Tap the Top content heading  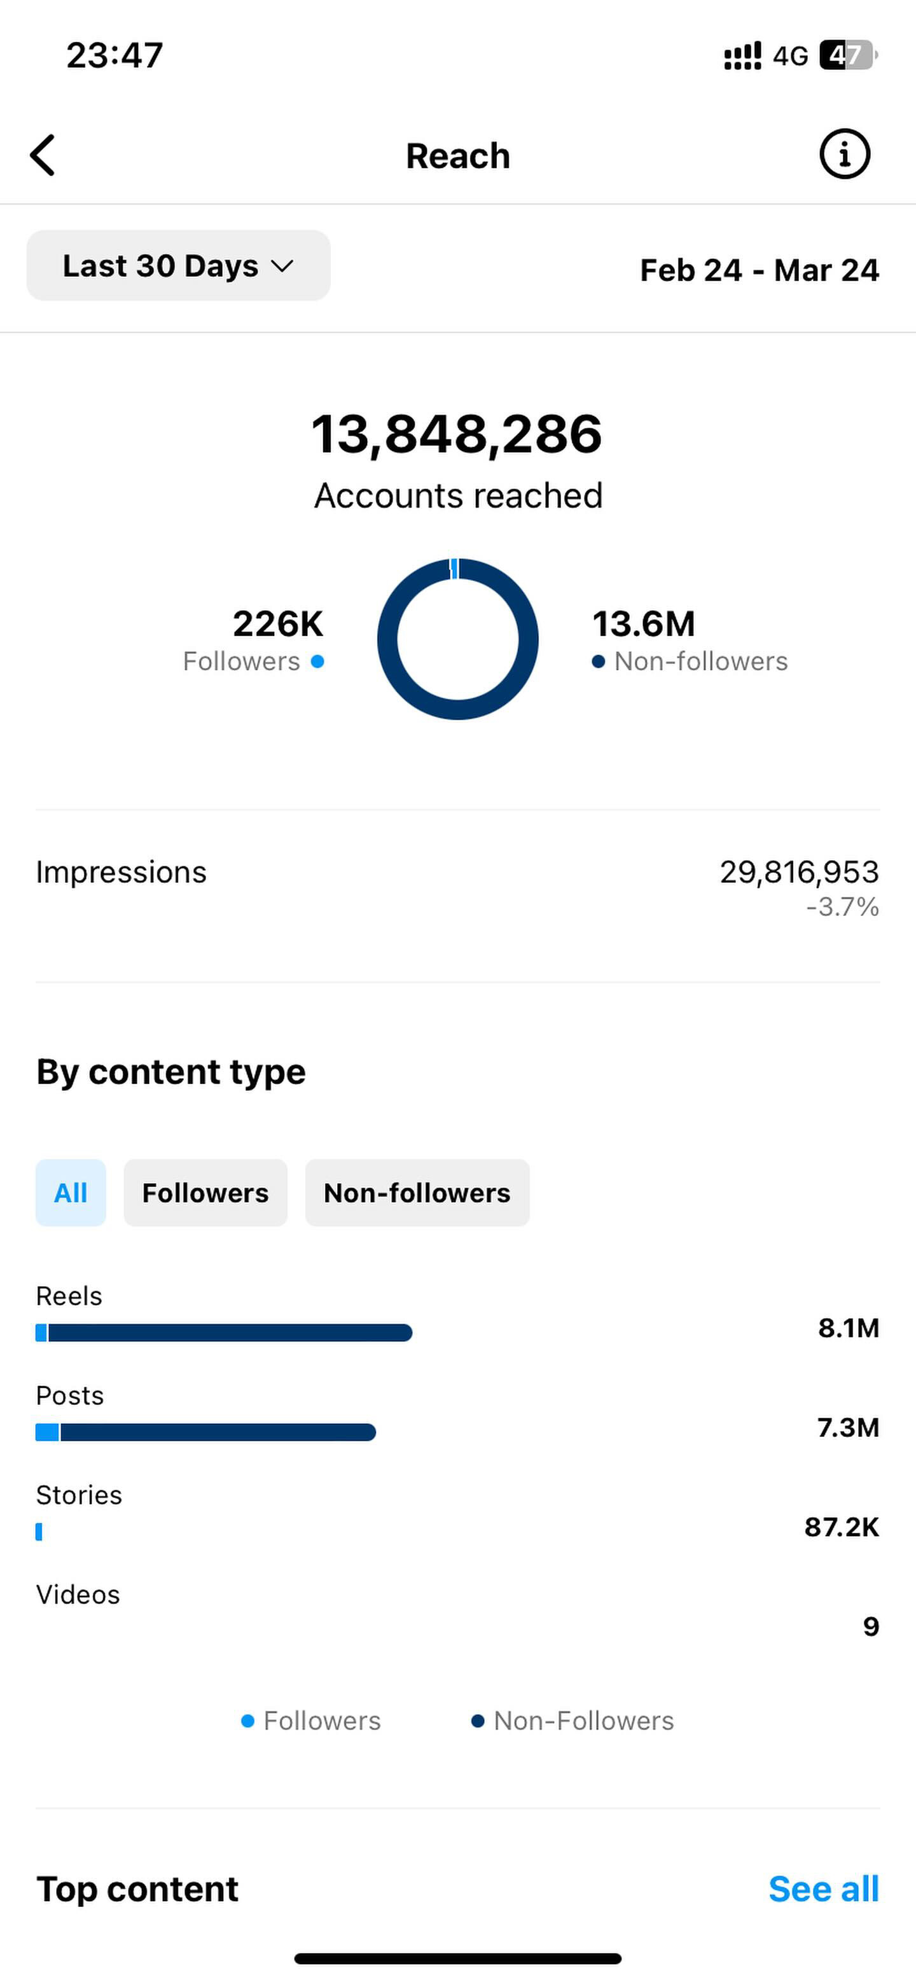(138, 1889)
